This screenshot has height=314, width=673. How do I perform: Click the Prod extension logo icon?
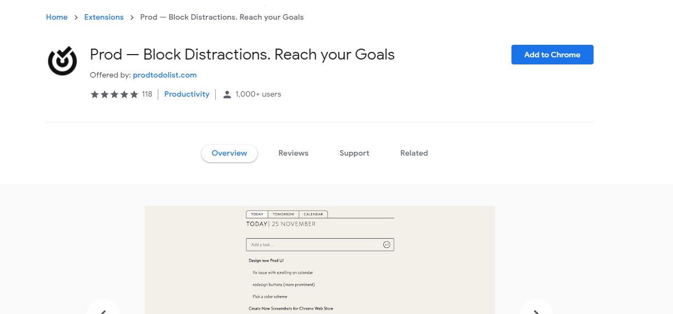[x=62, y=61]
